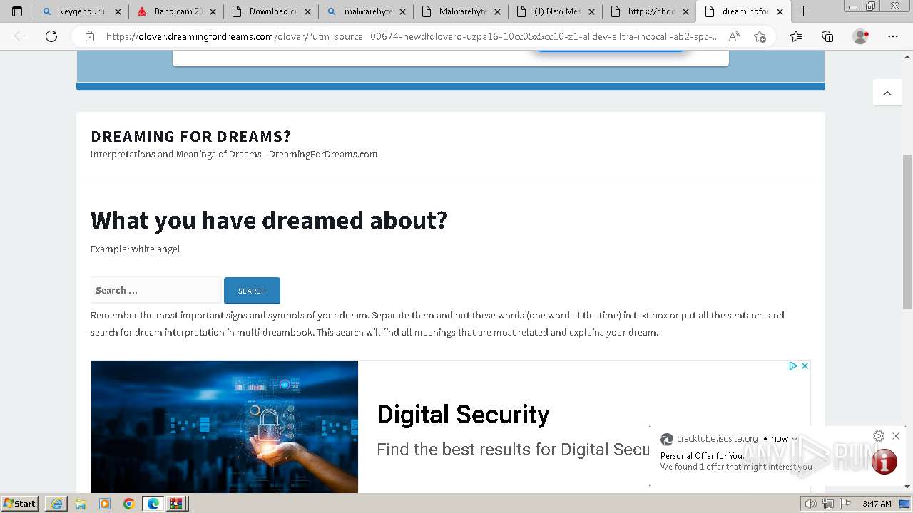The height and width of the screenshot is (513, 913).
Task: Click the red info notification icon
Action: [884, 462]
